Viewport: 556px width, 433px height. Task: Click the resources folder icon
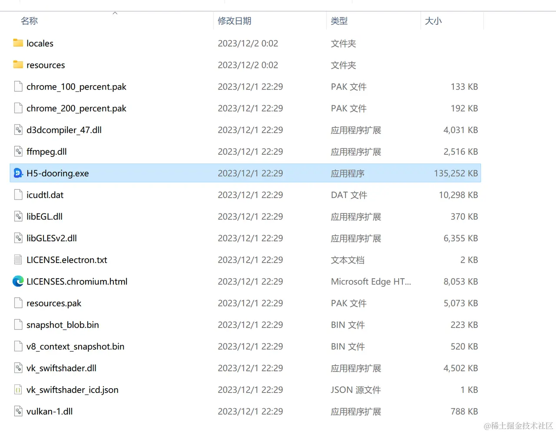(x=18, y=65)
